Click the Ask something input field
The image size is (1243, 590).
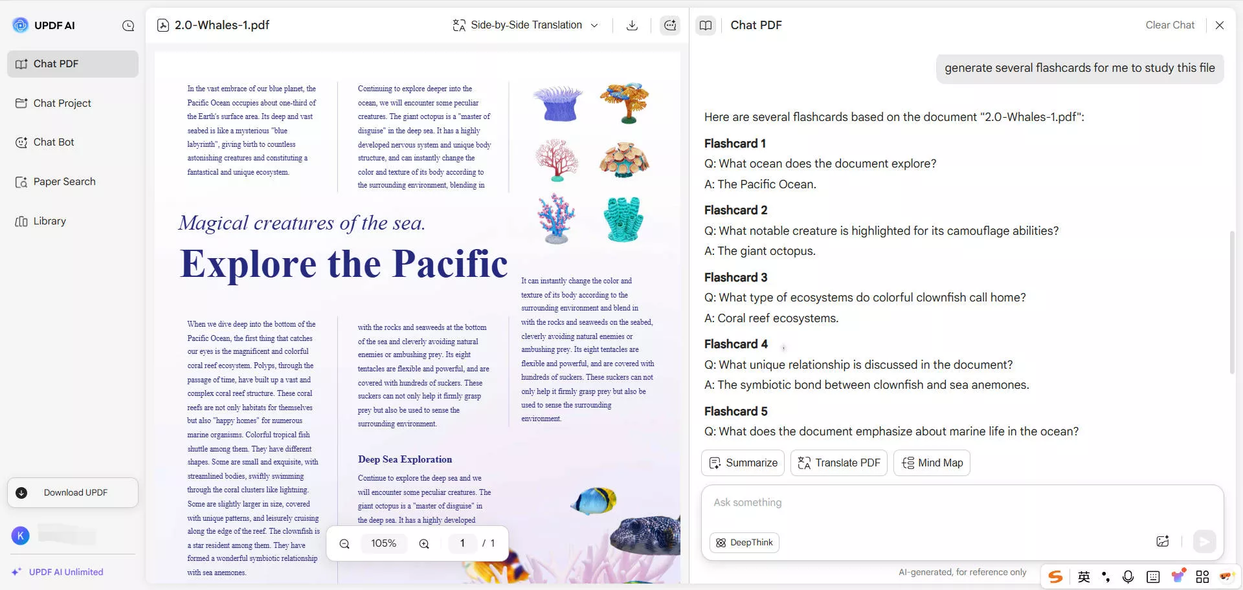pyautogui.click(x=961, y=503)
